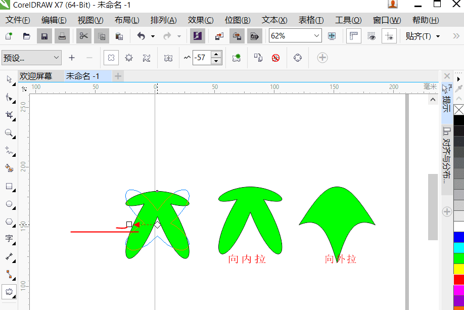This screenshot has height=310, width=464.
Task: Select the Zoom tool magnifier
Action: 9,132
